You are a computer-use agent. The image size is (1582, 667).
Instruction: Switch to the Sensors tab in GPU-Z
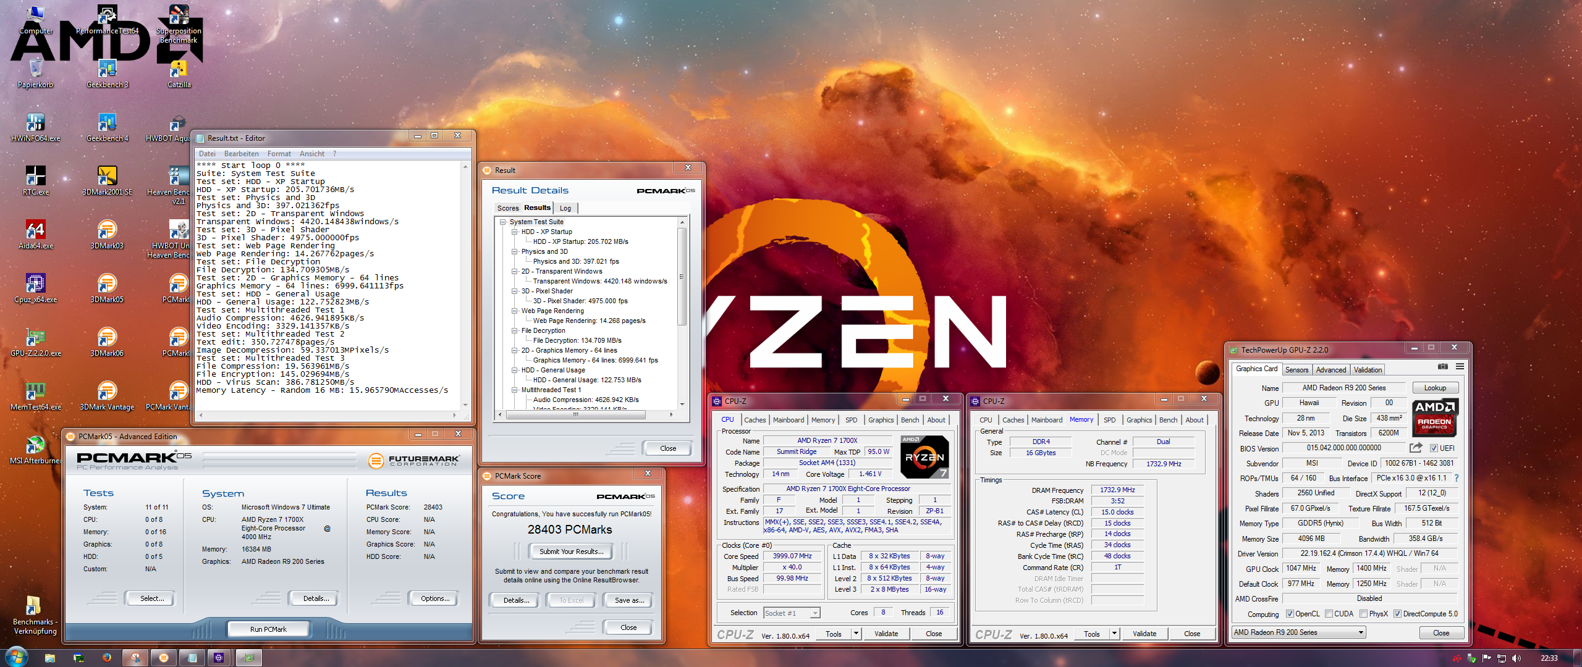click(1296, 370)
